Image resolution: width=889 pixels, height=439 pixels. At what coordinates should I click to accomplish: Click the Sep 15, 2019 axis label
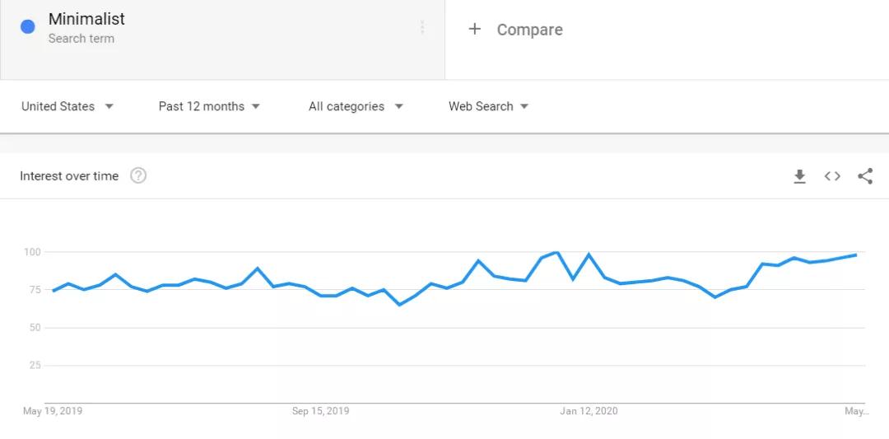(320, 411)
